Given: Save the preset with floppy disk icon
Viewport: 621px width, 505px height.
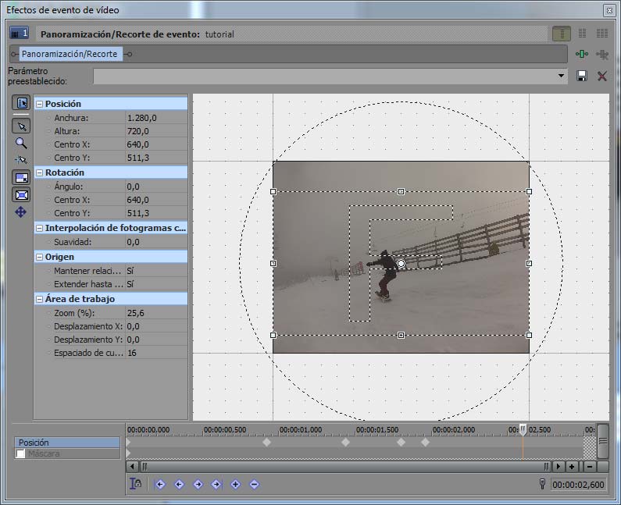Looking at the screenshot, I should point(582,76).
